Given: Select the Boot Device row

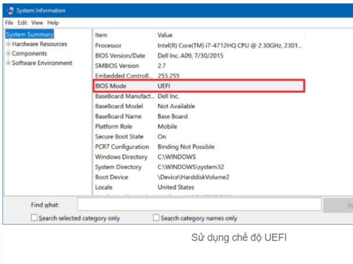Looking at the screenshot, I should pos(199,177).
